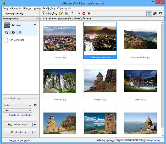Click the blue link under the Linen dropdown
Viewport: 166px width, 144px height.
coord(20,115)
